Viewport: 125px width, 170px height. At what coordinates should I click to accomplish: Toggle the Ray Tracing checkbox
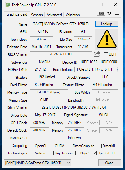tap(52, 153)
